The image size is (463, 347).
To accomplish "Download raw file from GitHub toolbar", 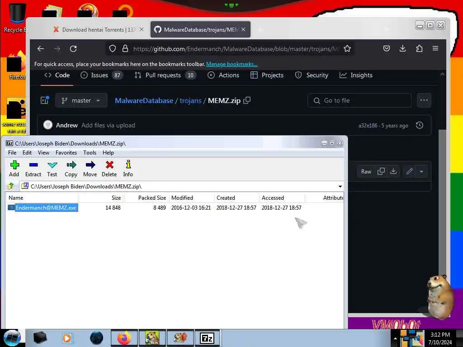I will pyautogui.click(x=393, y=171).
